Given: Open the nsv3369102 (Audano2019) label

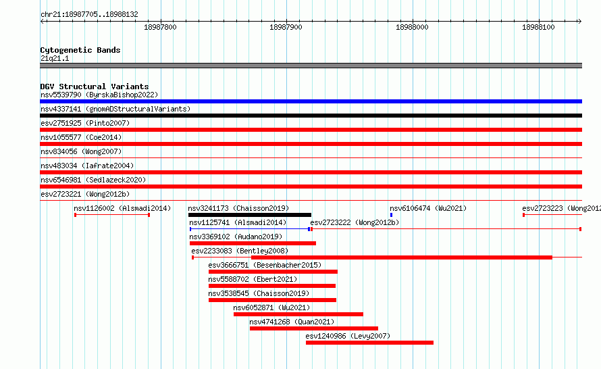Looking at the screenshot, I should [236, 237].
